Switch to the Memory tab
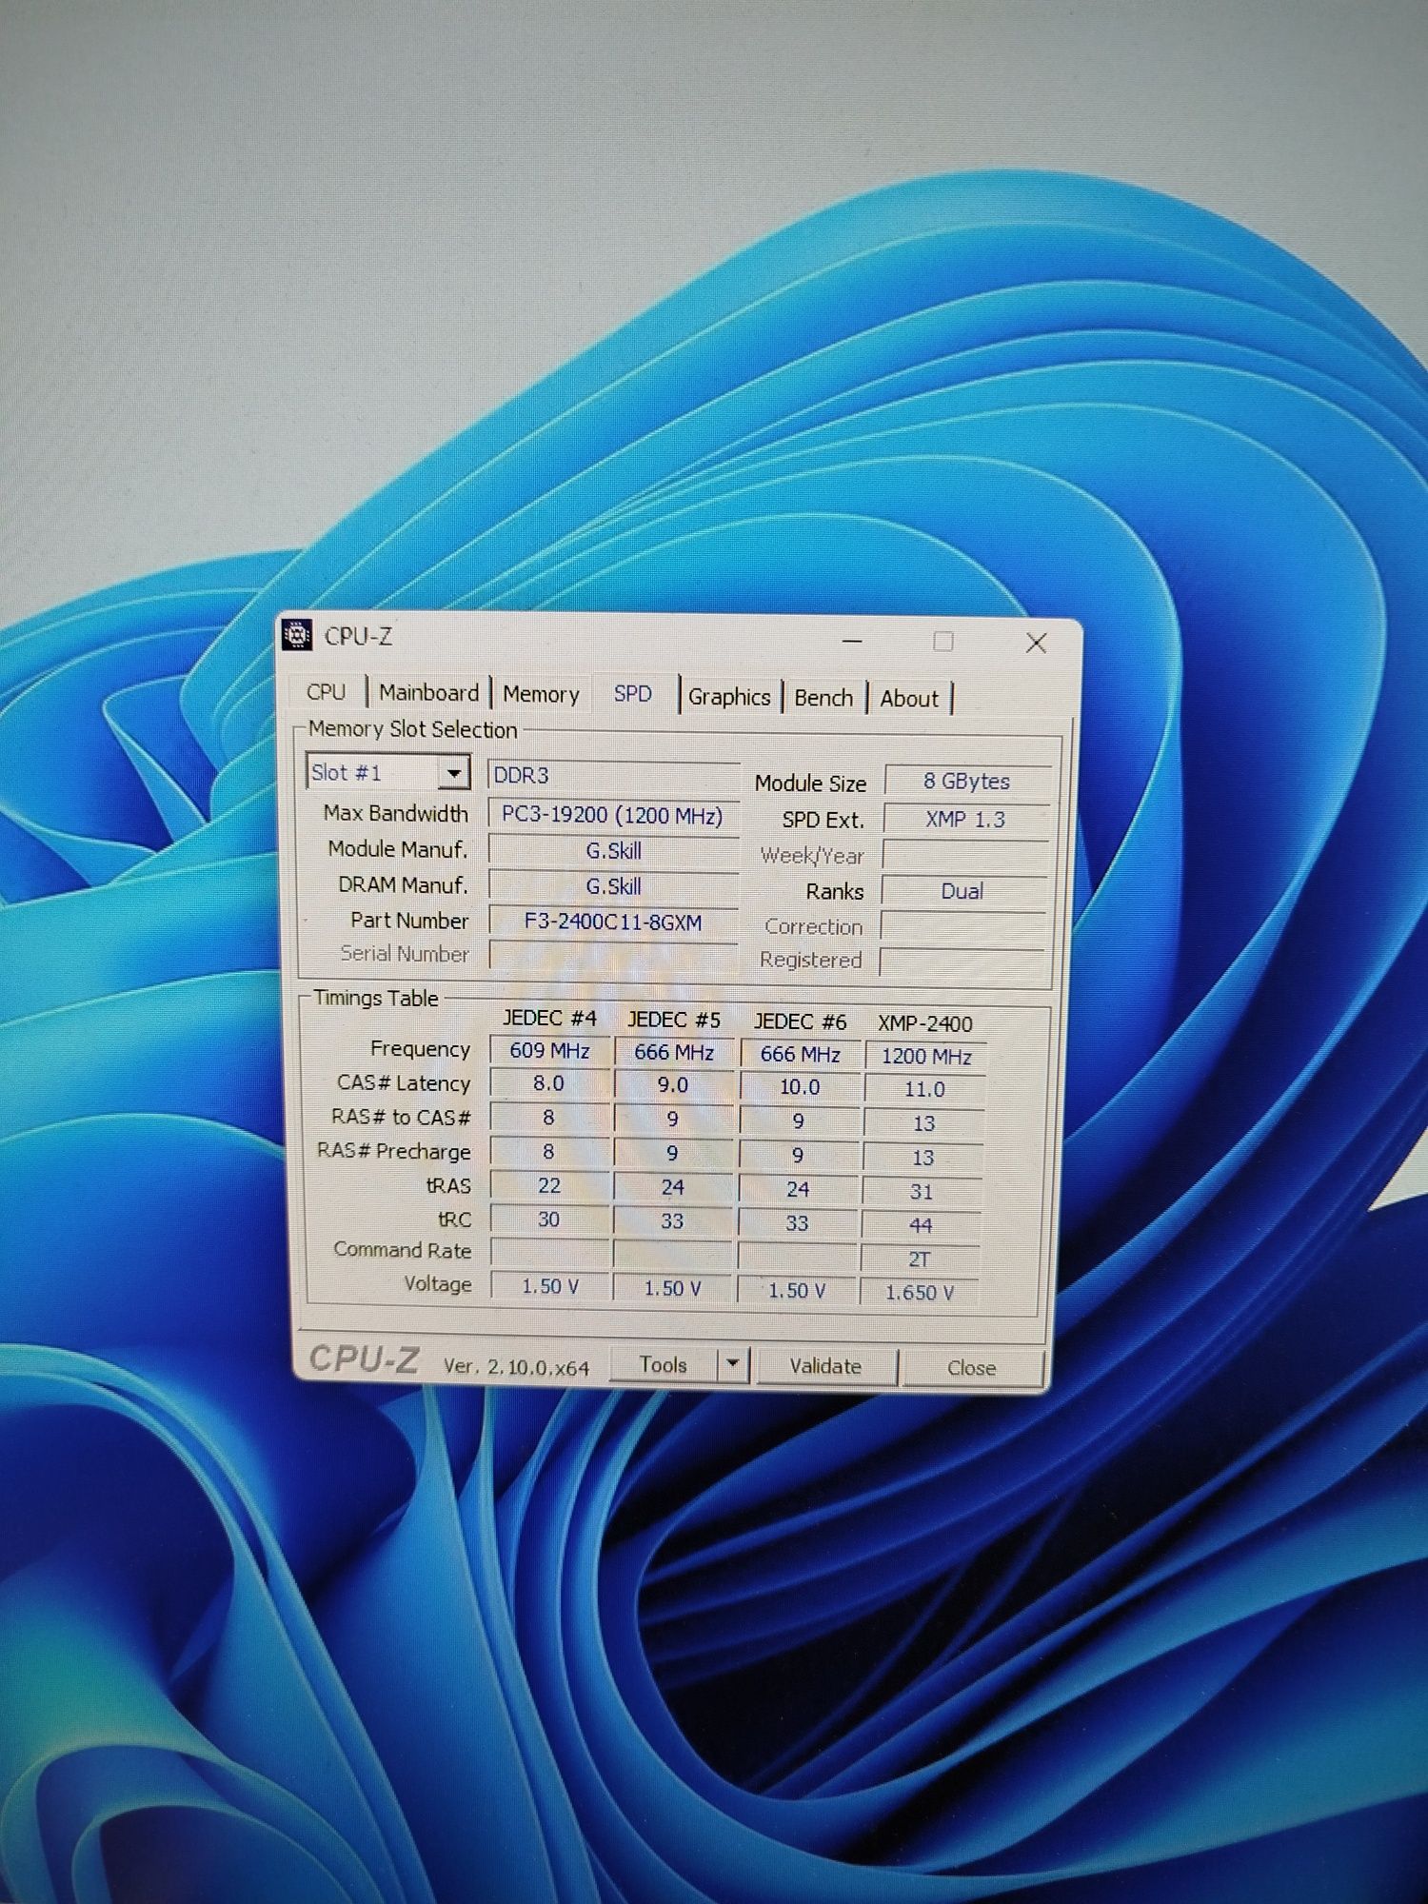Viewport: 1428px width, 1904px height. tap(541, 695)
